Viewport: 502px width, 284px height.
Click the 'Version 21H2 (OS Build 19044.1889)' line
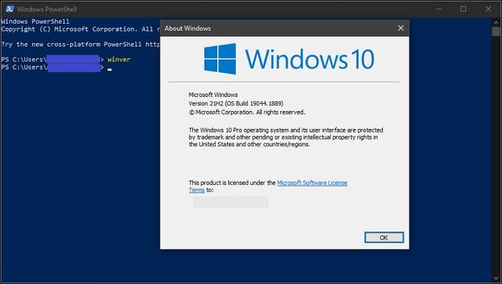236,103
